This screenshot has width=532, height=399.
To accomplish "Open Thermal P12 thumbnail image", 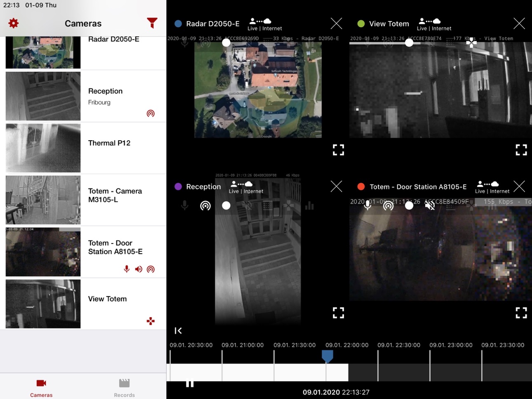I will [x=43, y=148].
